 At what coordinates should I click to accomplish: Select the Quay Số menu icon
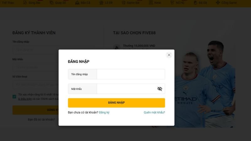coord(51,3)
